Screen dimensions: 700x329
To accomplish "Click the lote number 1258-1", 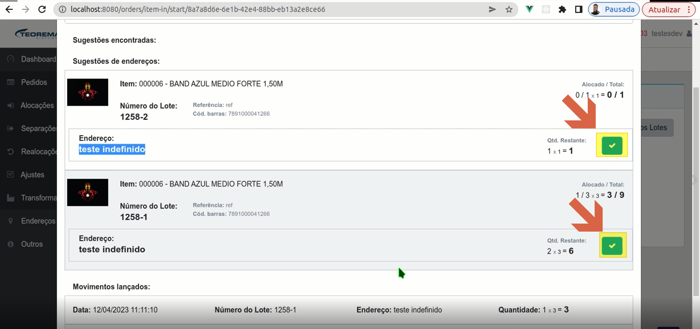I will pyautogui.click(x=134, y=217).
